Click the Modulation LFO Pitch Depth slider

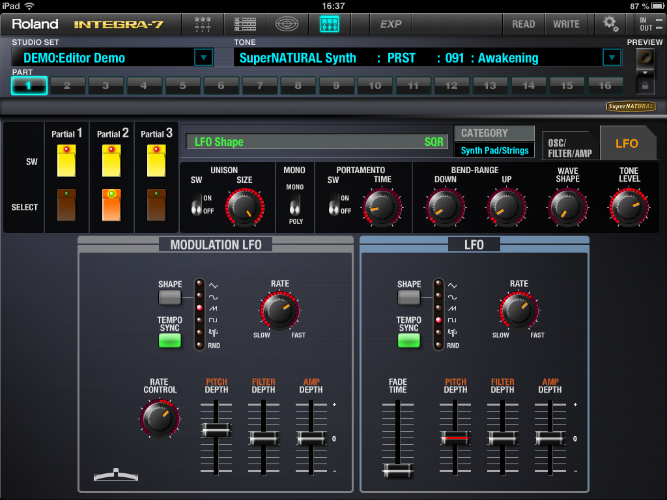coord(216,430)
